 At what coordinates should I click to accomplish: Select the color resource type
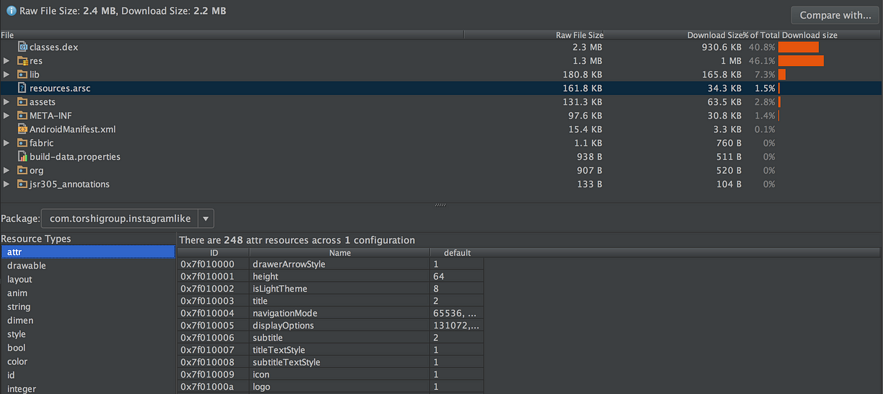click(x=87, y=362)
